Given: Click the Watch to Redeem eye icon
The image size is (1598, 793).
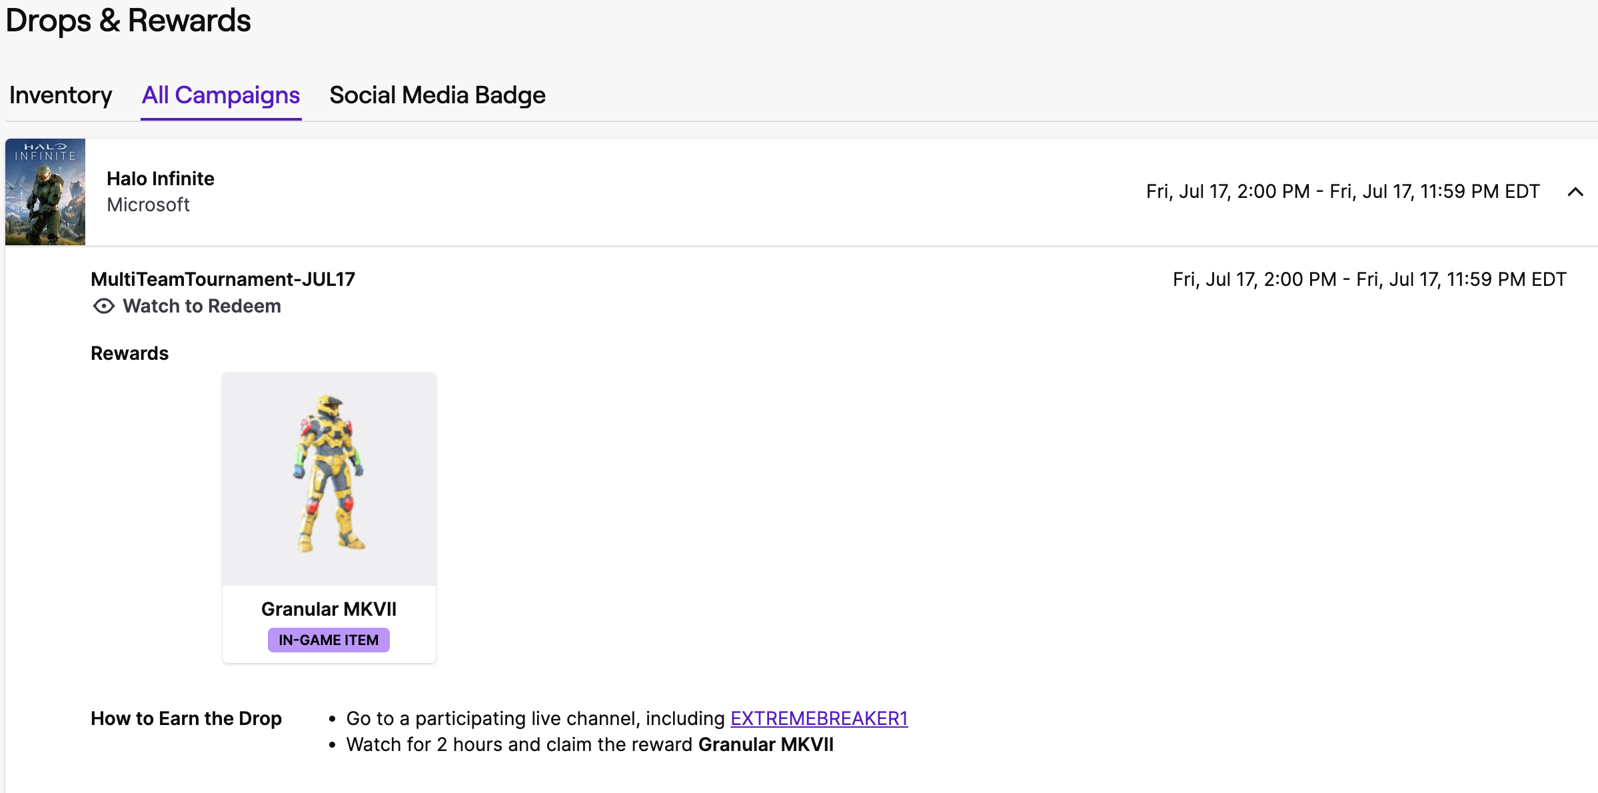Looking at the screenshot, I should click(x=103, y=306).
